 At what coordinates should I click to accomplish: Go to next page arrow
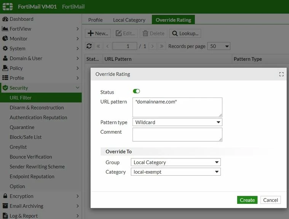(x=152, y=46)
